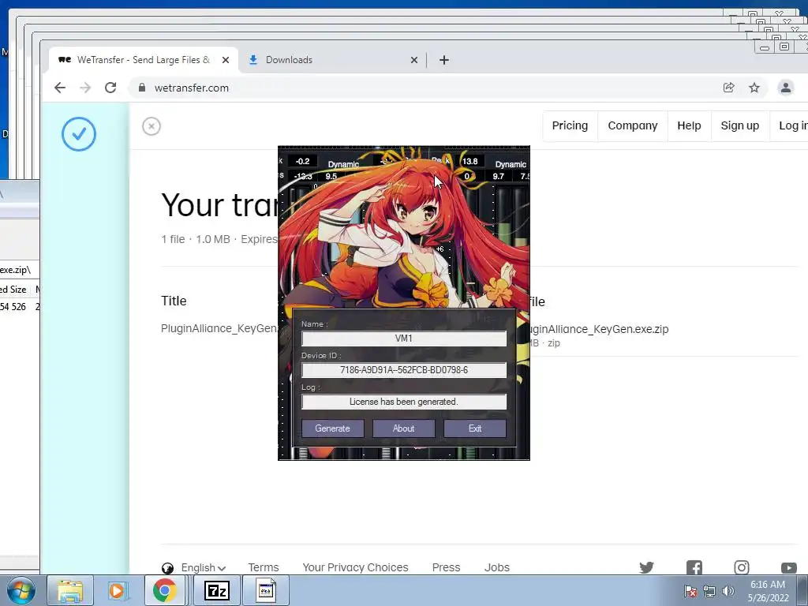Screen dimensions: 808x606
Task: Expand the English language dropdown
Action: 204,567
